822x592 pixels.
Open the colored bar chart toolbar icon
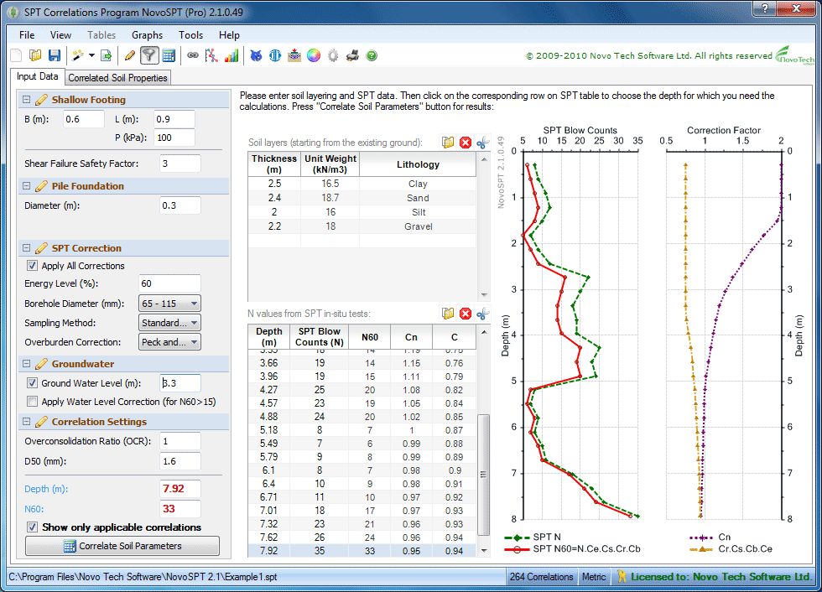tap(232, 55)
